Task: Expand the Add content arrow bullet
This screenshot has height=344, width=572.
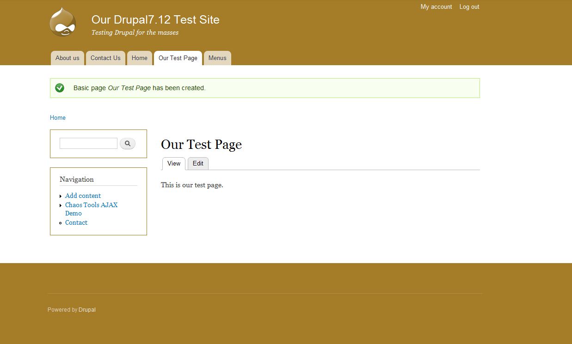Action: 61,197
